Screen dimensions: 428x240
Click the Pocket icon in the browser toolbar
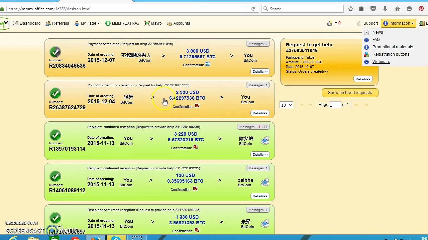[373, 9]
